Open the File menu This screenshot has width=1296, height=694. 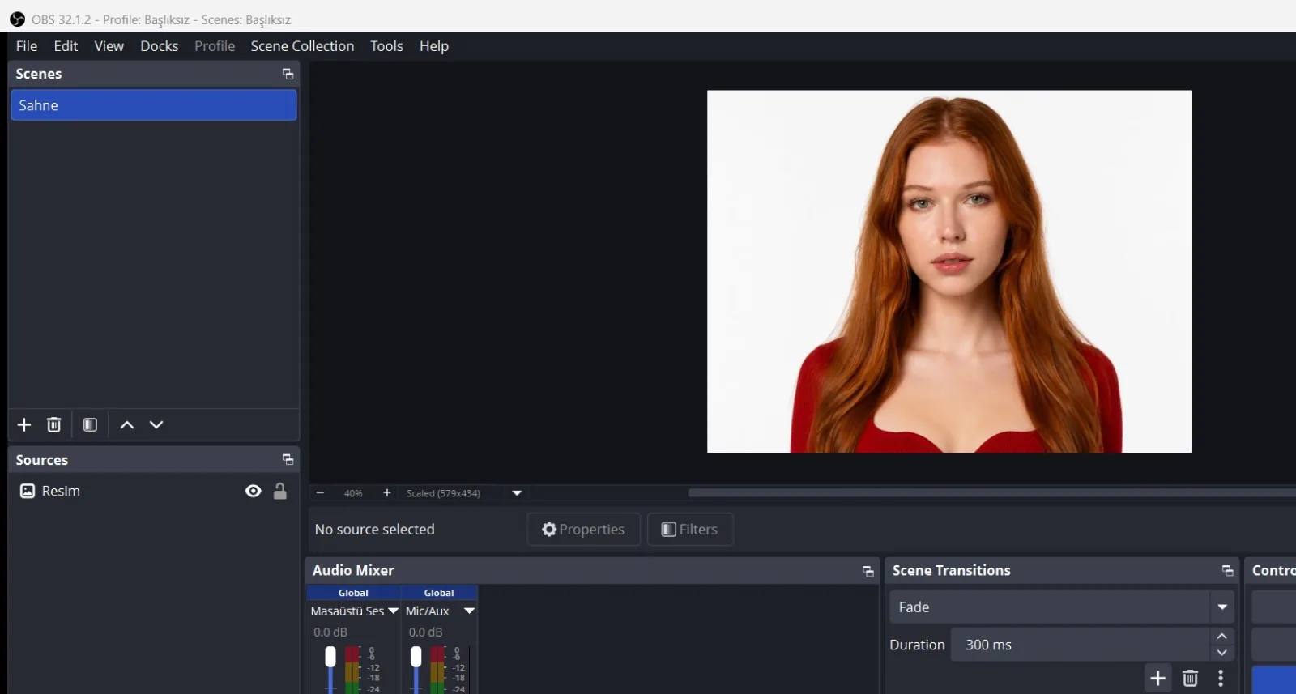pos(27,46)
